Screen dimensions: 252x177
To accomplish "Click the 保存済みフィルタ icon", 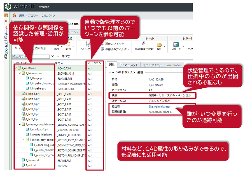I will tap(102, 49).
